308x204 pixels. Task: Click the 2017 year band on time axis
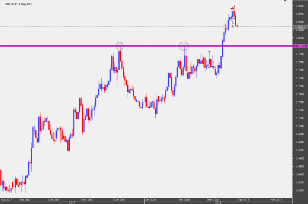click(72, 203)
